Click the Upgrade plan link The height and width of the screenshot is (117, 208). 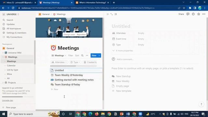(x=7, y=100)
